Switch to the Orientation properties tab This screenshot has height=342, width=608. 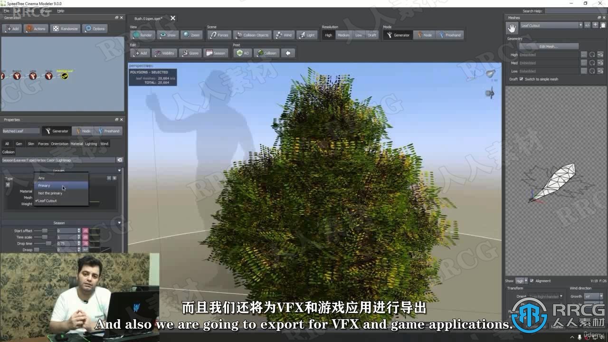pyautogui.click(x=59, y=143)
